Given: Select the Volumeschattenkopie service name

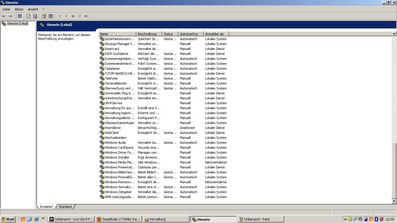Looking at the screenshot, I should [119, 123].
